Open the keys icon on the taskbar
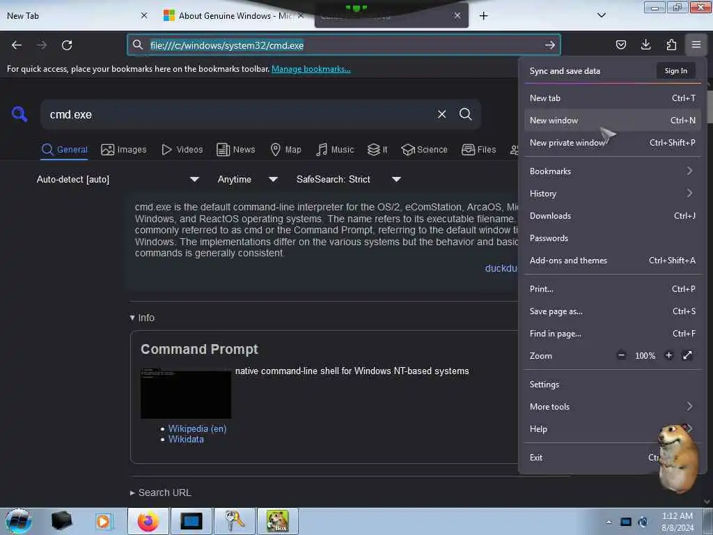 click(x=235, y=521)
